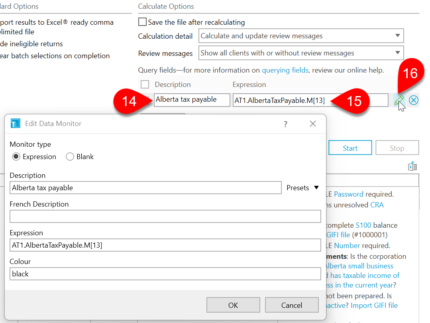
Task: Click the Stop button
Action: 397,148
